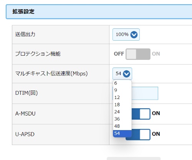Screen dimensions: 192x160
Task: Click the 拡張設定 section header
Action: point(99,12)
